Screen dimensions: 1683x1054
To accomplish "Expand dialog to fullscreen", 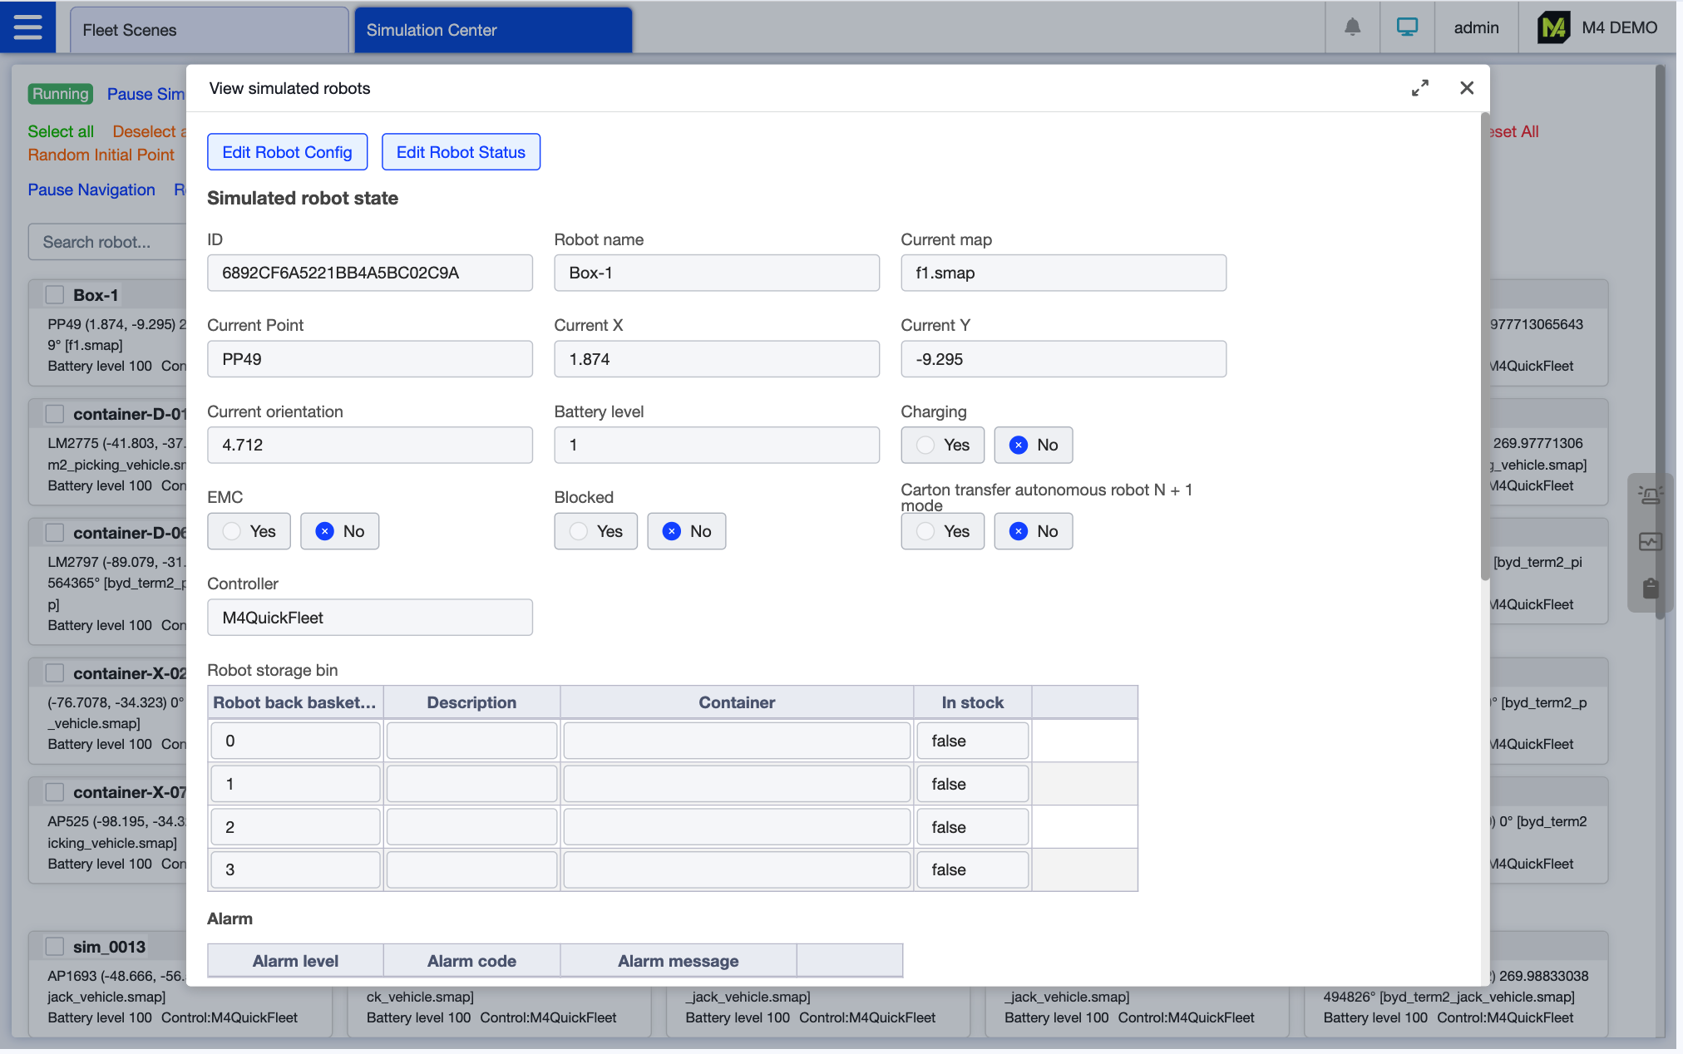I will [1419, 88].
